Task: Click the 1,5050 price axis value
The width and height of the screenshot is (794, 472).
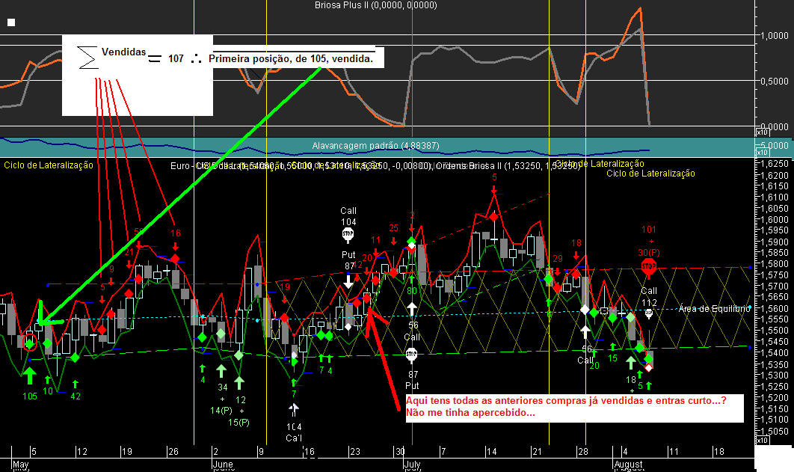Action: (x=775, y=430)
